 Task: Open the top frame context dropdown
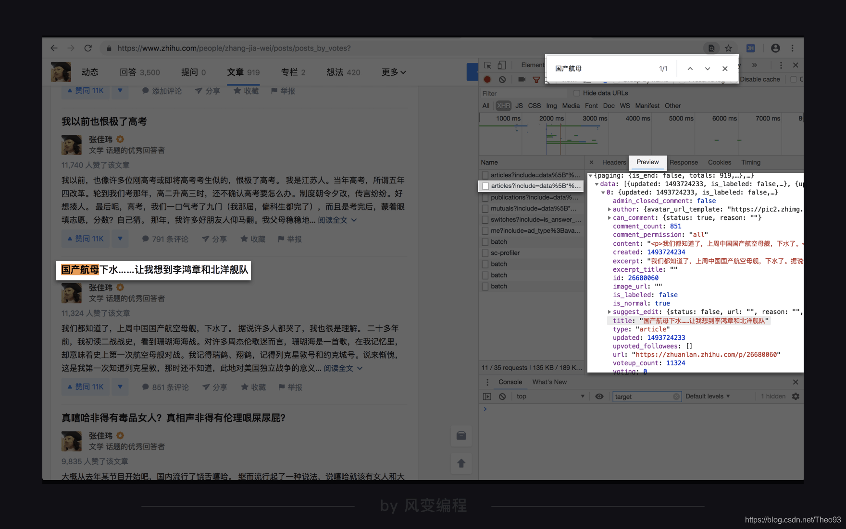pos(550,396)
